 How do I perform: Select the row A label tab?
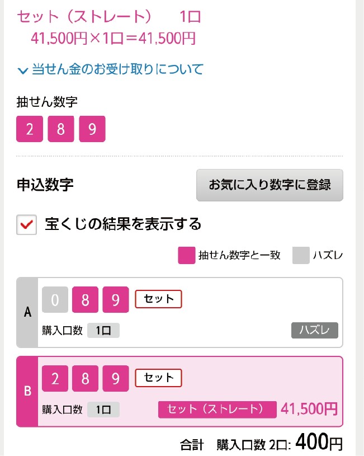pos(27,313)
